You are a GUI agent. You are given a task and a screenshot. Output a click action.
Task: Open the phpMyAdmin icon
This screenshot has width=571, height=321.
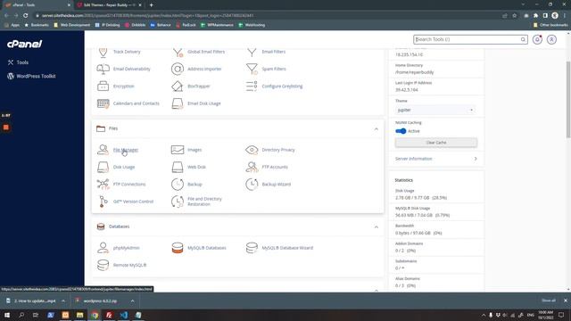point(103,248)
